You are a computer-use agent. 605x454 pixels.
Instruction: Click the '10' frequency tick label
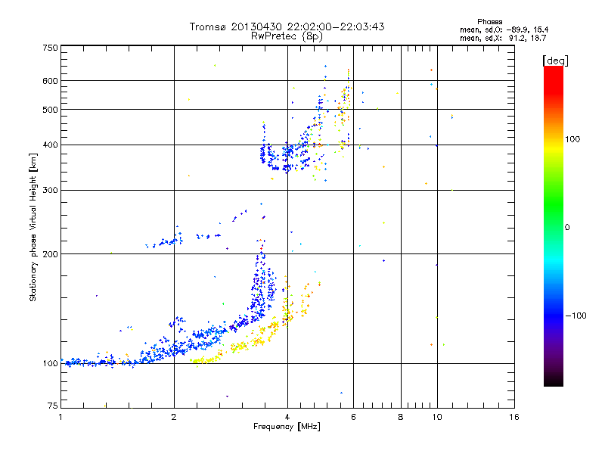[x=437, y=417]
